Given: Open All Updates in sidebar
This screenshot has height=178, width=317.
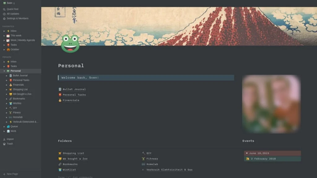Looking at the screenshot, I should 13,14.
